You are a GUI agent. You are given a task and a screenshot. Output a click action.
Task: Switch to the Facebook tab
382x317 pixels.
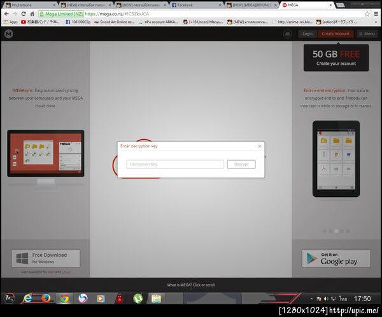click(196, 5)
